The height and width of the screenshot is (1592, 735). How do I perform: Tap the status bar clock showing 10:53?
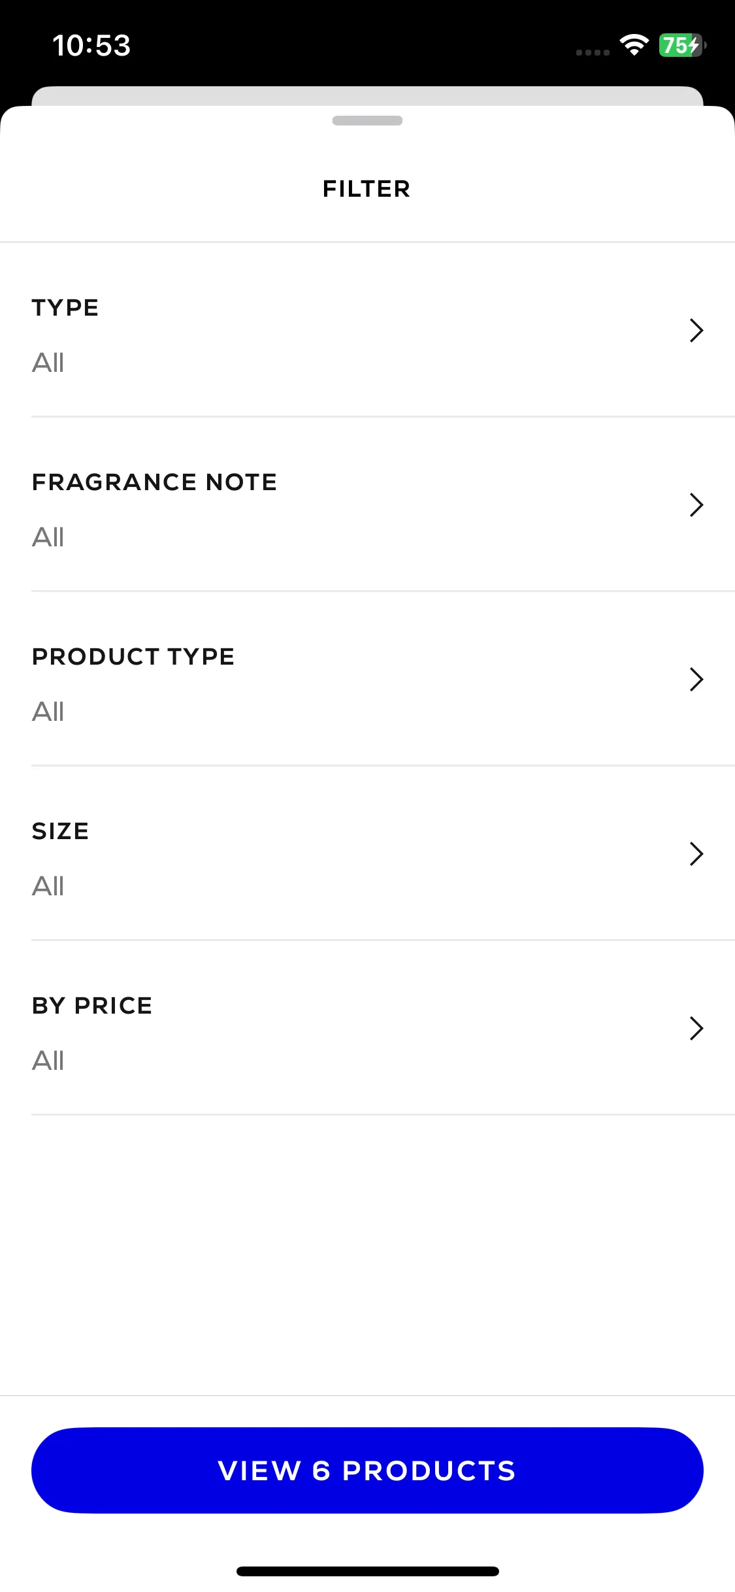pyautogui.click(x=91, y=46)
